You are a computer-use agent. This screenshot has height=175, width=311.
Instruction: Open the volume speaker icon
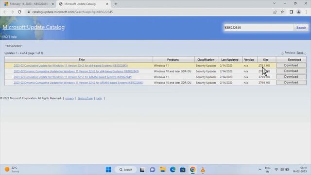pyautogui.click(x=282, y=170)
